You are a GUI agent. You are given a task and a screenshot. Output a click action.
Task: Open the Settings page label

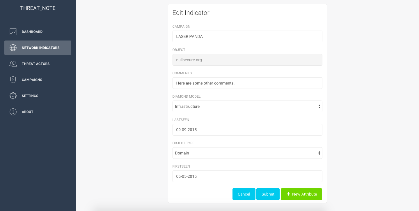click(30, 96)
